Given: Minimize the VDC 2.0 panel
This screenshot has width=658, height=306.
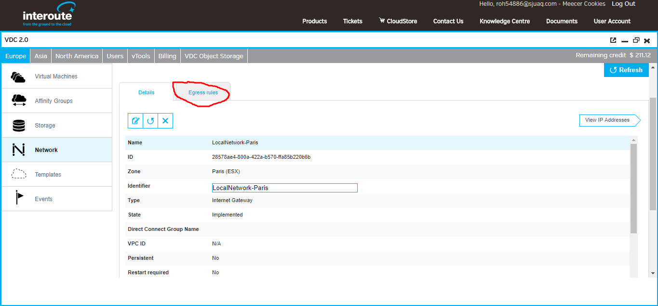Looking at the screenshot, I should [625, 41].
